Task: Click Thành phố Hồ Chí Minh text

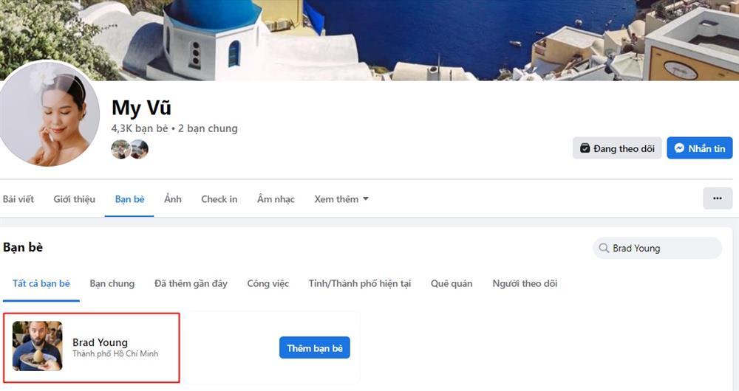Action: pos(115,353)
